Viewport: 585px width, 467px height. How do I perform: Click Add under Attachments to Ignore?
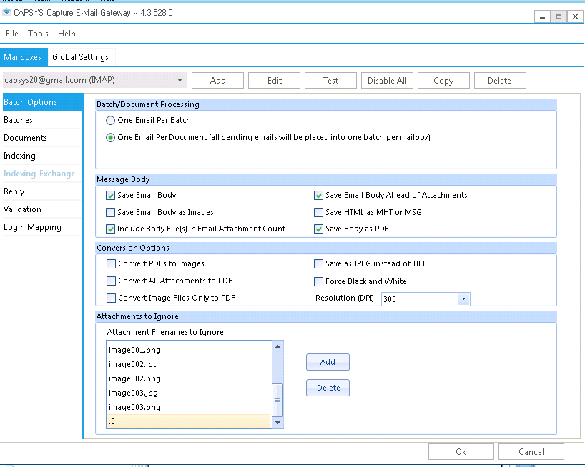pyautogui.click(x=328, y=362)
